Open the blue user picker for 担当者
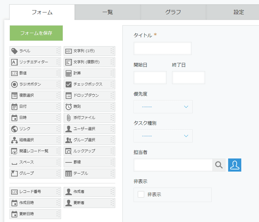259x222 pixels. pyautogui.click(x=235, y=165)
